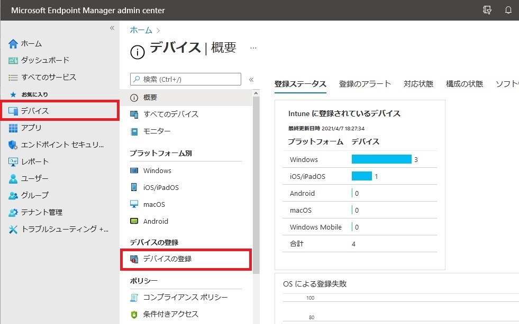Image resolution: width=519 pixels, height=324 pixels.
Task: Click the Microsoft Endpoint Manager admin center title
Action: pyautogui.click(x=88, y=10)
